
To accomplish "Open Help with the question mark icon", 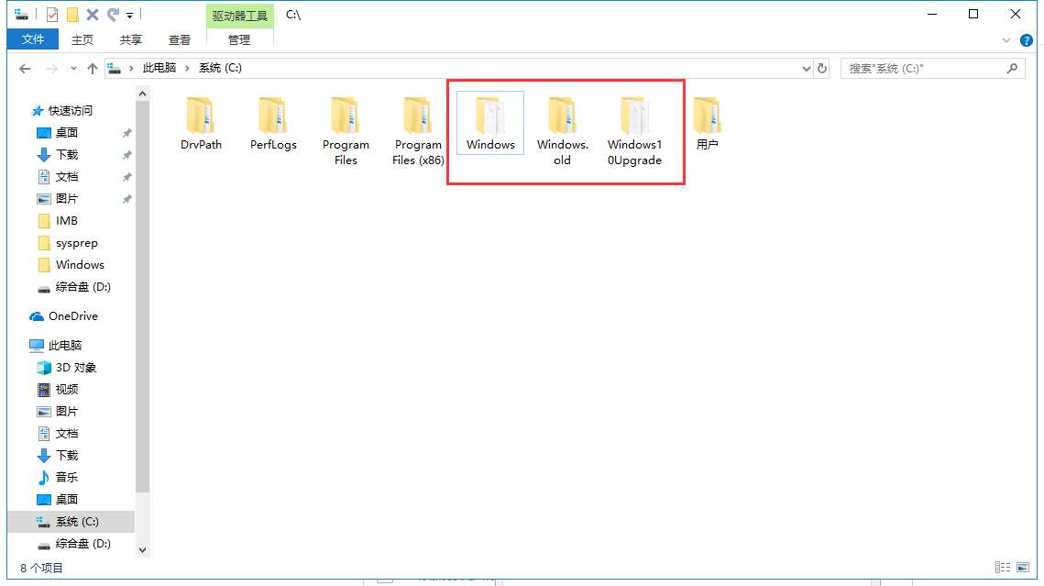I will tap(1026, 40).
